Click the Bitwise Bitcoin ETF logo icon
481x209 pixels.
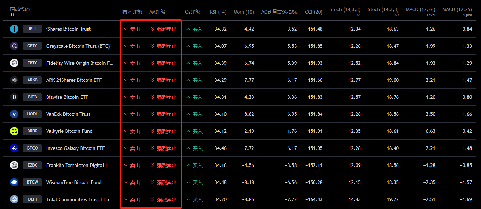[14, 97]
